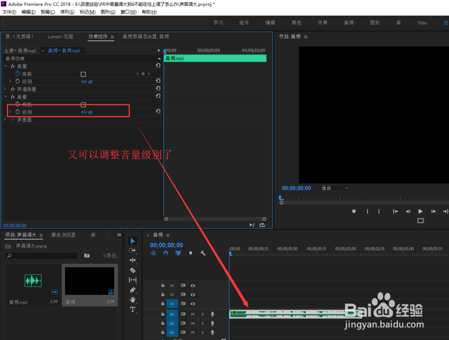Open the 文件(F) menu

click(9, 12)
